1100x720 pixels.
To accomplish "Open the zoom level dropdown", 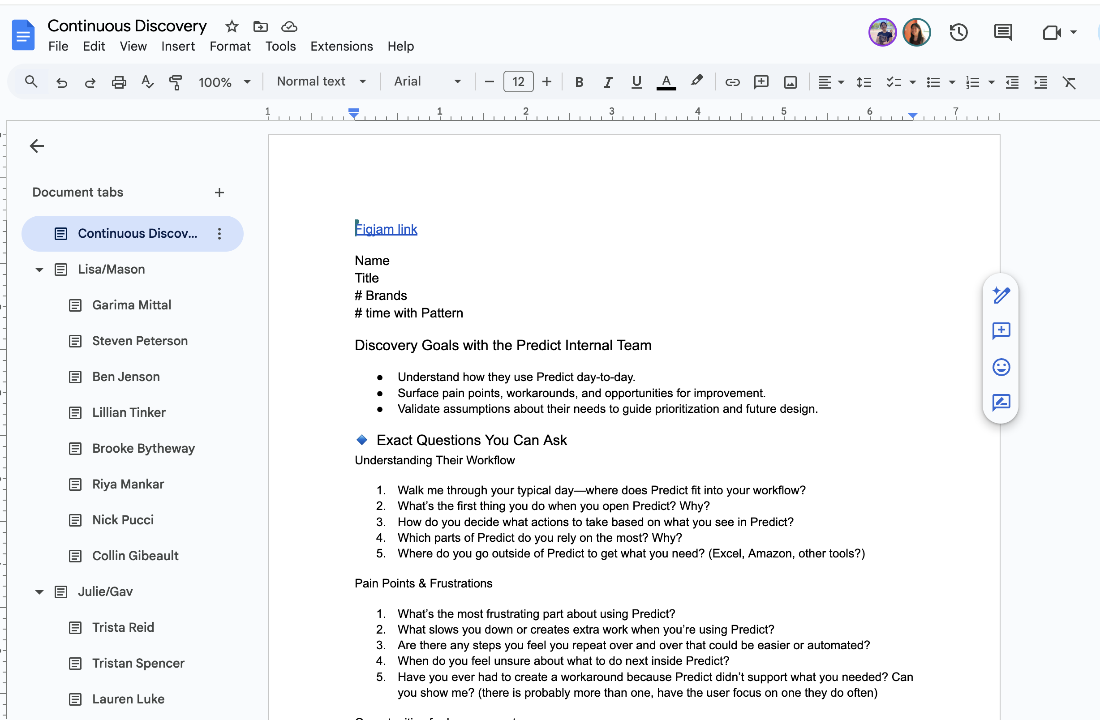I will [x=225, y=82].
